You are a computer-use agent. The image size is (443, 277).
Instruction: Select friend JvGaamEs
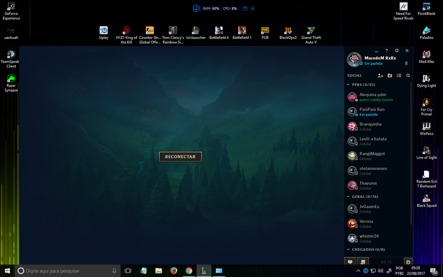[x=378, y=209]
